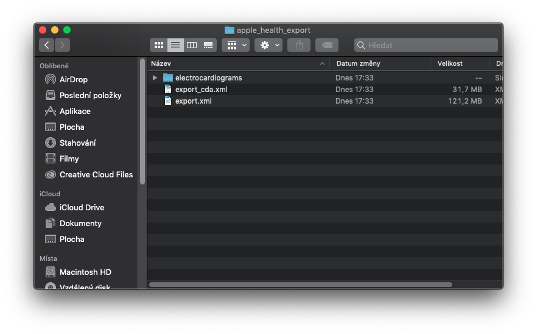Click the export_cda.xml file name
Viewport: 537px width, 334px height.
(202, 90)
